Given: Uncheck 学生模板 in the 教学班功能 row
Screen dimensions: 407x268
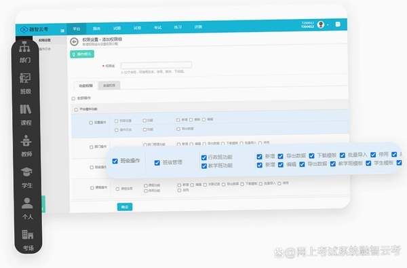Looking at the screenshot, I should pos(368,164).
